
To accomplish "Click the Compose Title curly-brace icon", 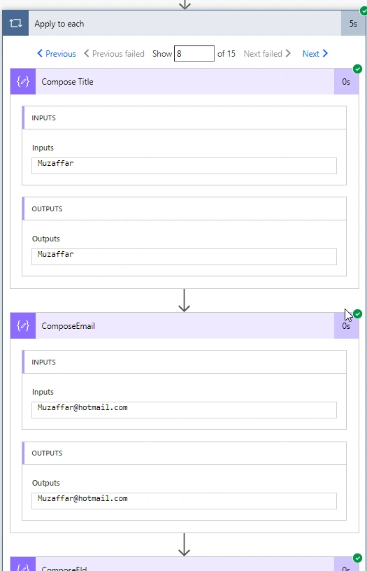I will 23,82.
